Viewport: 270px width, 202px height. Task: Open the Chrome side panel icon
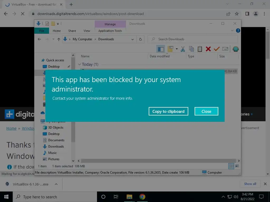[x=247, y=14]
